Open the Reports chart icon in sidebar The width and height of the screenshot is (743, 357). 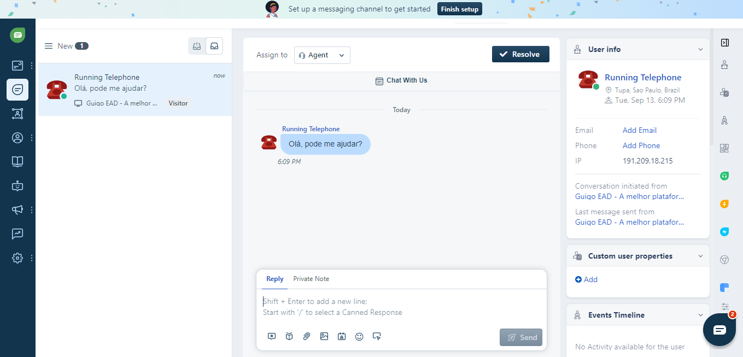tap(17, 233)
